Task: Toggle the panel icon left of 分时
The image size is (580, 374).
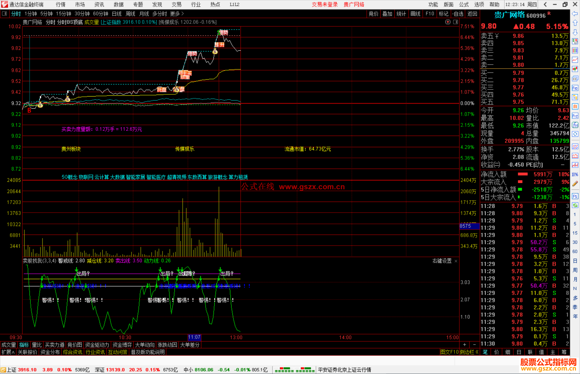Action: (x=4, y=14)
